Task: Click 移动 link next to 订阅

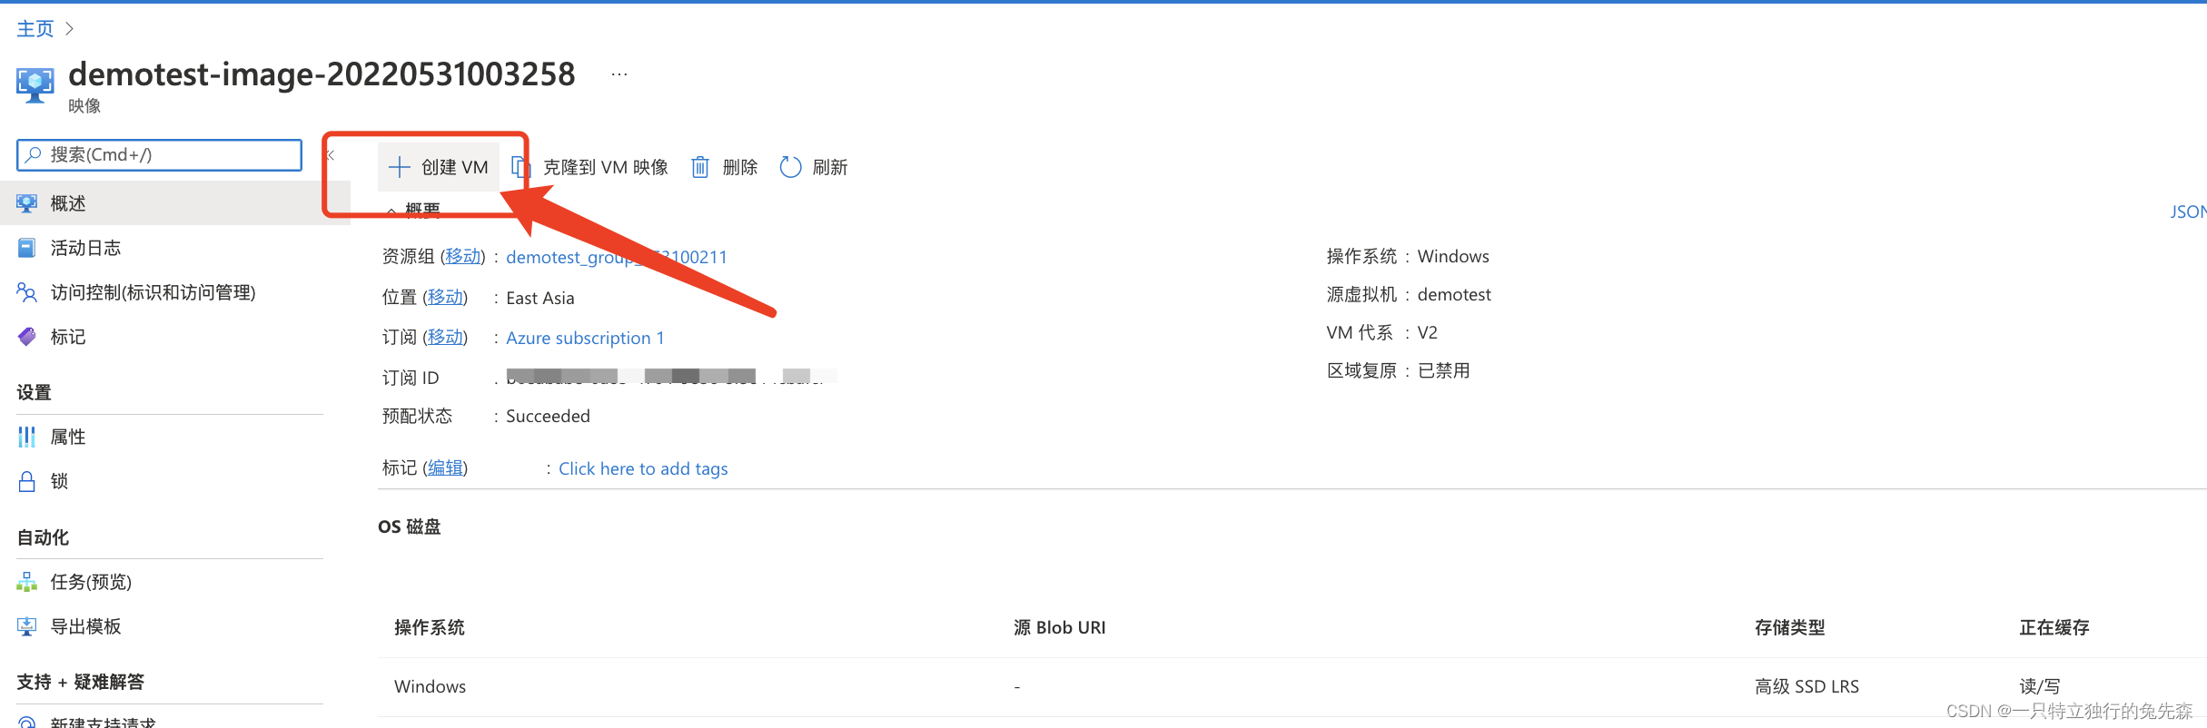Action: click(445, 338)
